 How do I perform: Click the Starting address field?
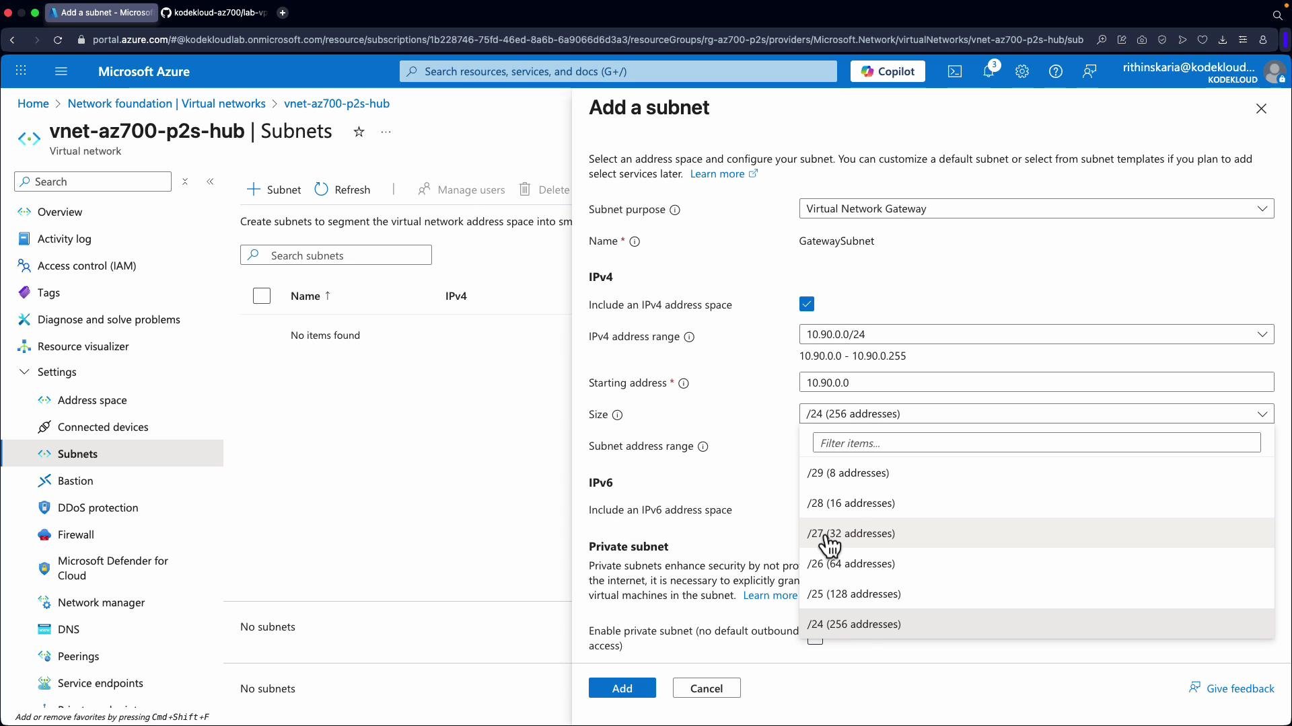(1036, 382)
